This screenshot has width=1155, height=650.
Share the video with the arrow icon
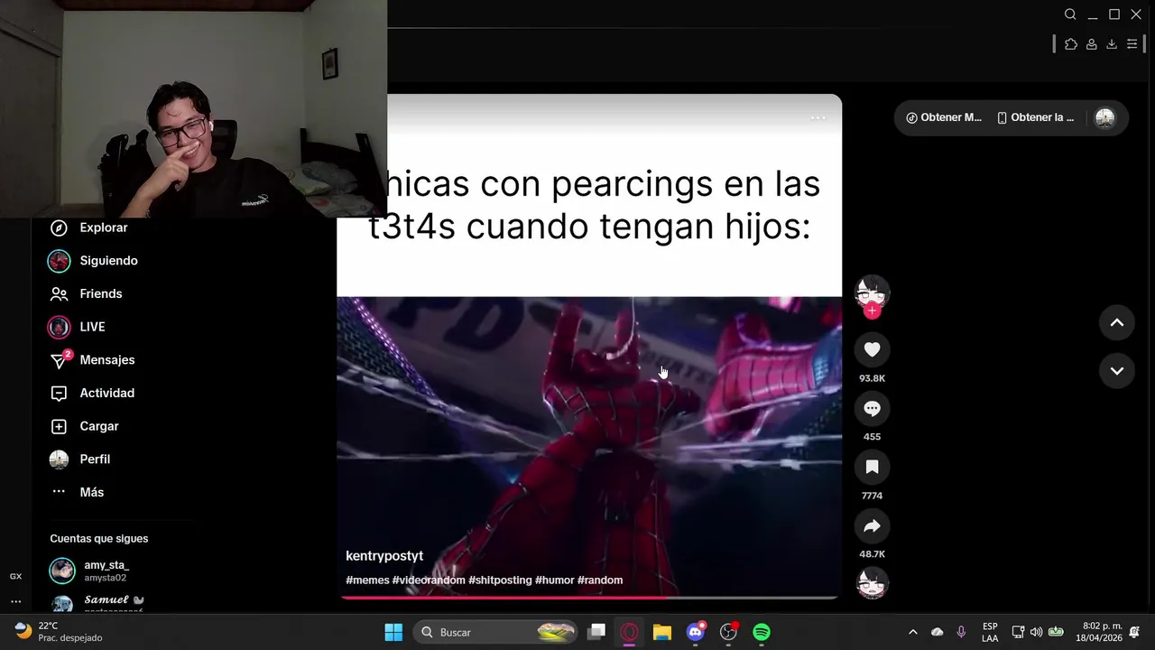[x=872, y=525]
